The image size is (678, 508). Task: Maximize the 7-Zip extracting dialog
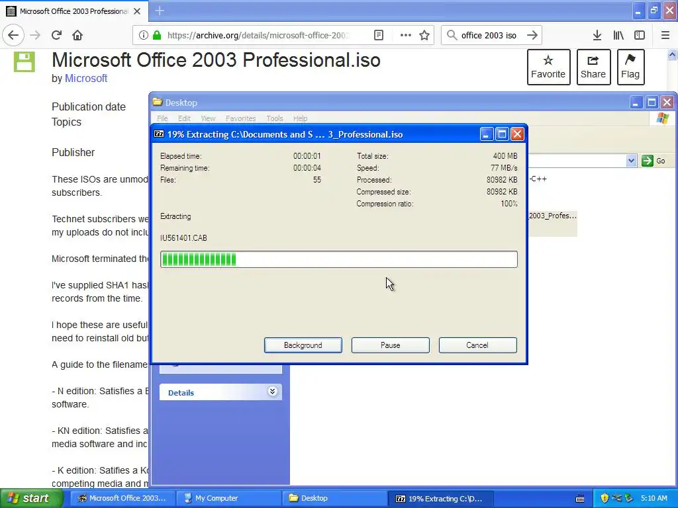502,134
